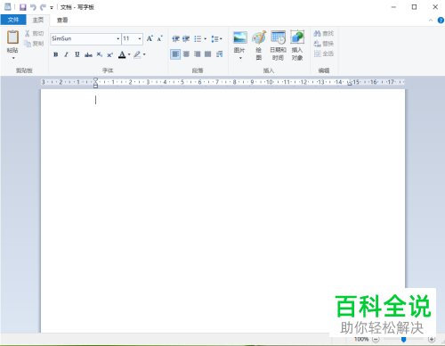
Task: Switch to the View ribbon tab
Action: [x=62, y=20]
